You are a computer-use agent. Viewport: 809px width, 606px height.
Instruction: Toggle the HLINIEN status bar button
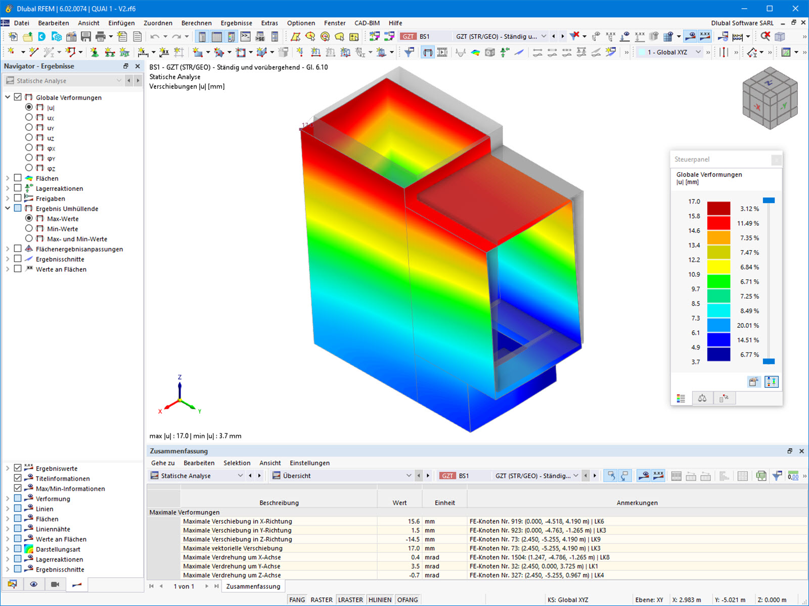(x=380, y=600)
